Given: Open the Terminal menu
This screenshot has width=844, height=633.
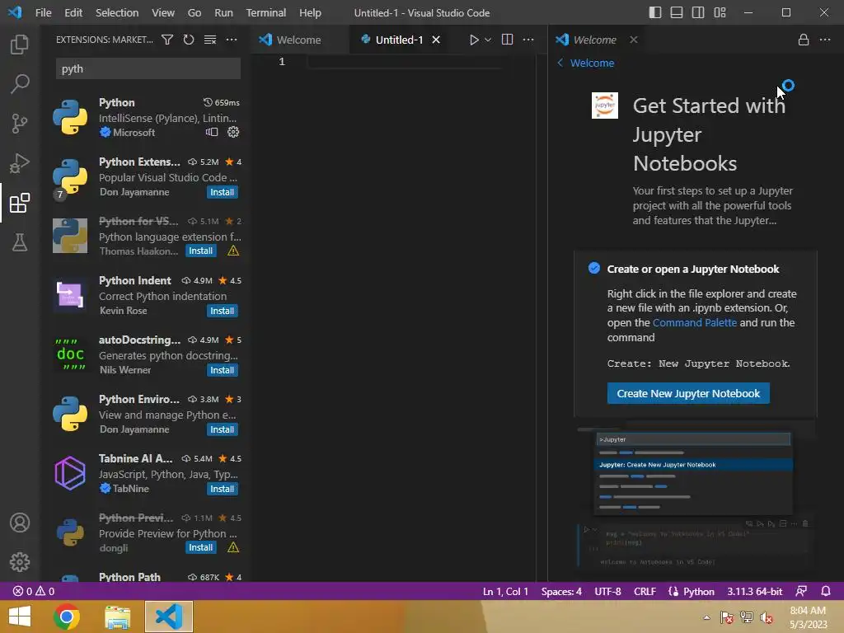Looking at the screenshot, I should 266,12.
